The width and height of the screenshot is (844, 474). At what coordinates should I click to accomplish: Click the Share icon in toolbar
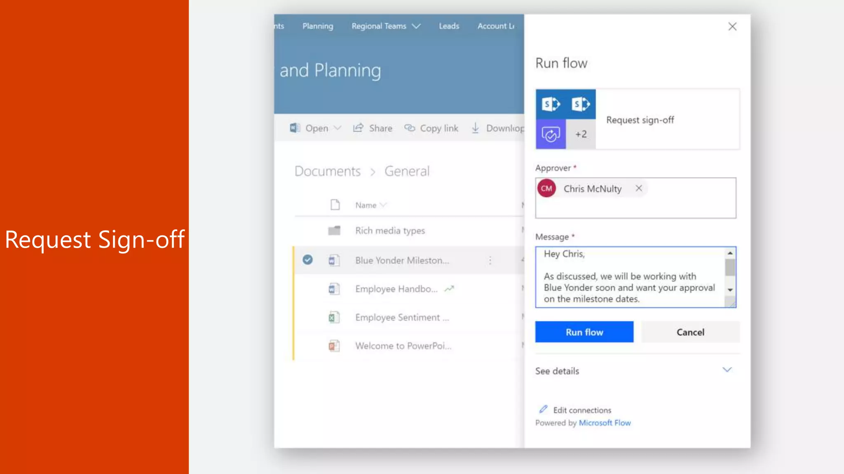[358, 128]
